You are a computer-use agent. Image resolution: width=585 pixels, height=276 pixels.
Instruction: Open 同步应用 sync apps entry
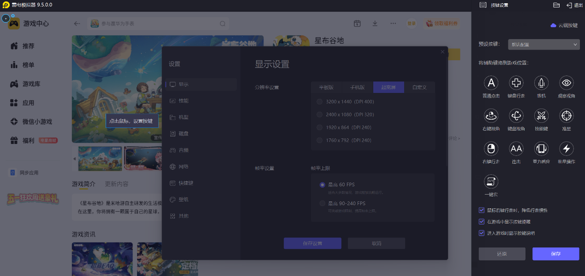coord(24,173)
